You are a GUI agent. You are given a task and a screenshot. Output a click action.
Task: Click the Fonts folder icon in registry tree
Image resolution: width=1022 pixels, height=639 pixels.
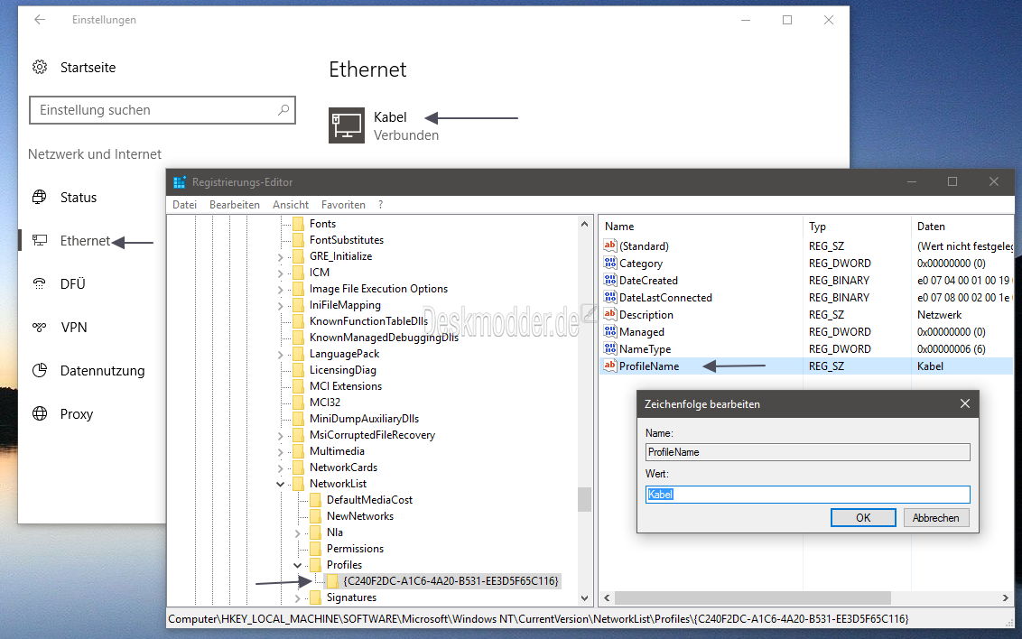click(x=299, y=224)
